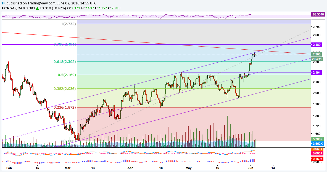Click the Fibonacci label 0.236(1.872)
Viewport: 327px width, 172px height.
[65, 108]
